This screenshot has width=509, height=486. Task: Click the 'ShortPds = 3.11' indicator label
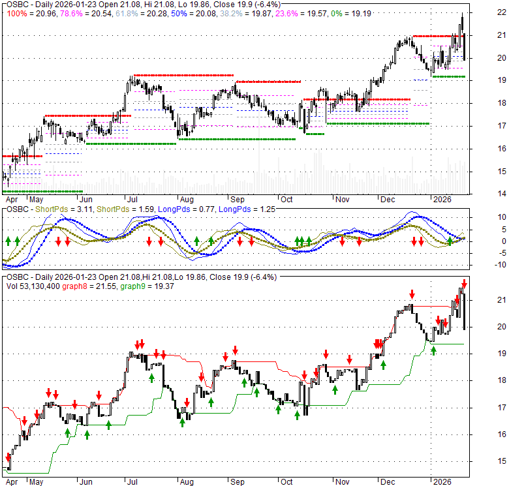point(64,209)
